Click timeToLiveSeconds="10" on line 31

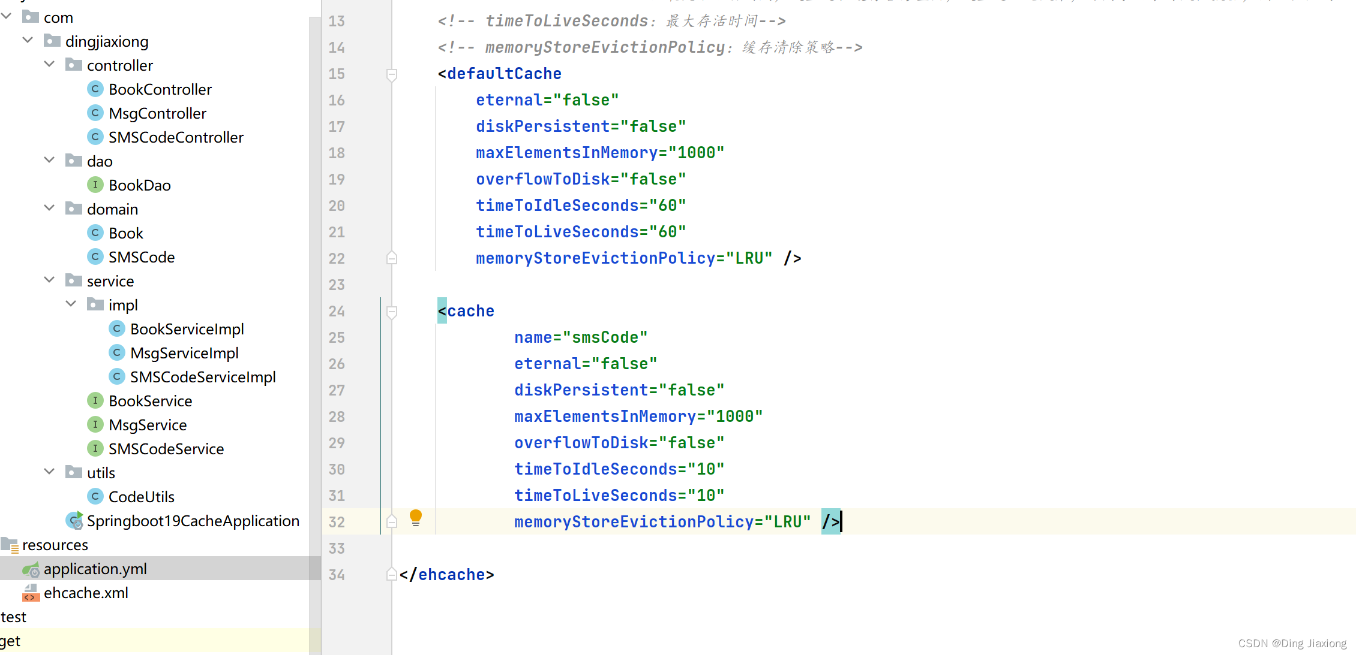pyautogui.click(x=619, y=496)
